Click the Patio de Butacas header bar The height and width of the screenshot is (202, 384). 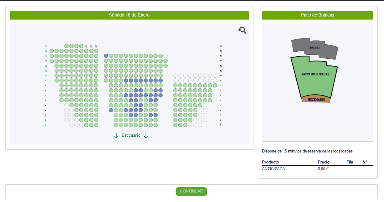pos(317,15)
